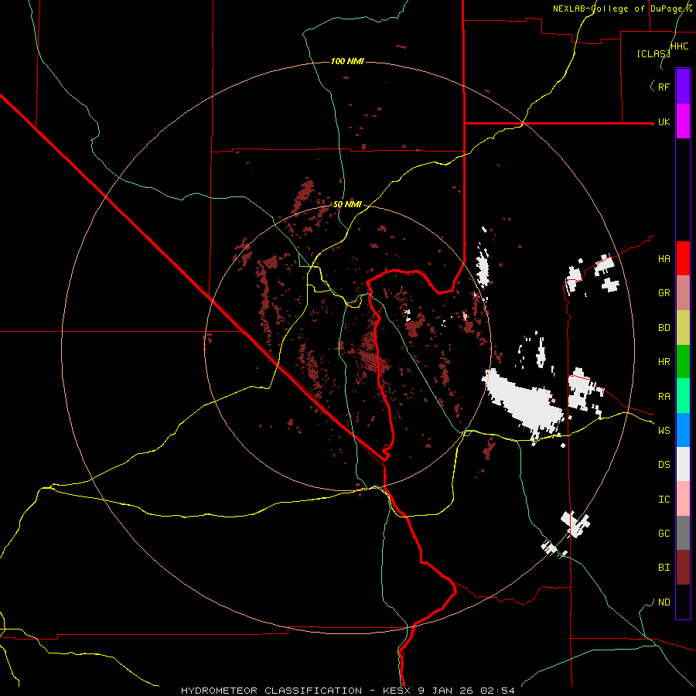Click the BI legend label
Image resolution: width=696 pixels, height=696 pixels.
coord(664,568)
